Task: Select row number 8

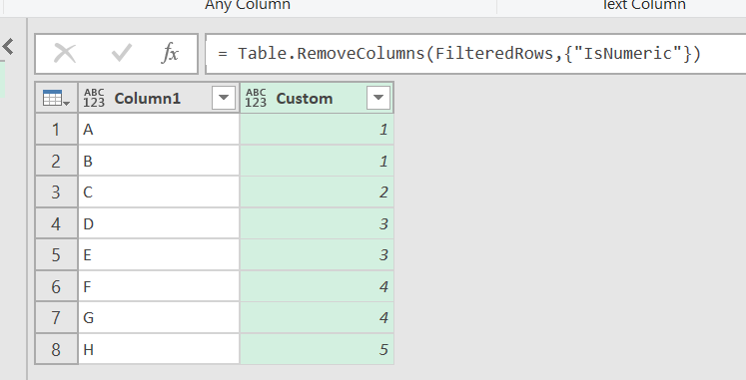Action: pyautogui.click(x=56, y=350)
